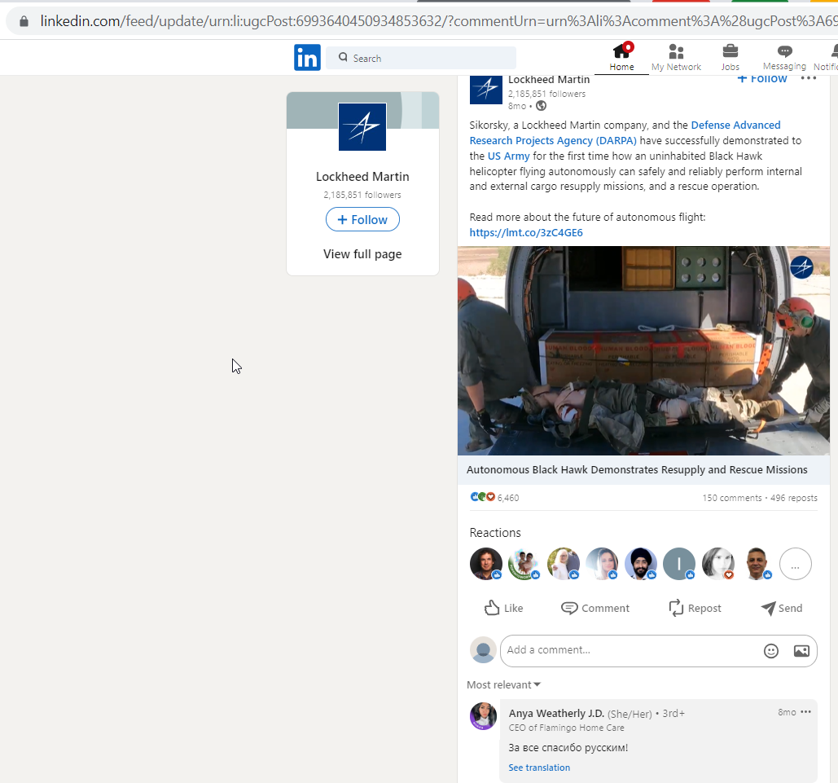Open Anya Weatherly J.D. profile name
Screen dimensions: 838x783
click(x=556, y=714)
